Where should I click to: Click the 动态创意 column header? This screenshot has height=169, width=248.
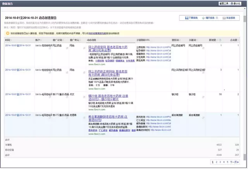91,40
